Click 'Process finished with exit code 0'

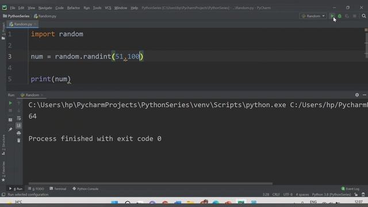pos(95,139)
